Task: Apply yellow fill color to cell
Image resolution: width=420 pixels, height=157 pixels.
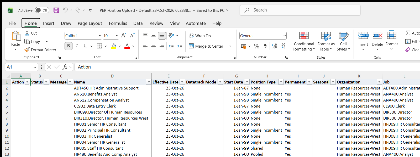Action: (x=114, y=46)
